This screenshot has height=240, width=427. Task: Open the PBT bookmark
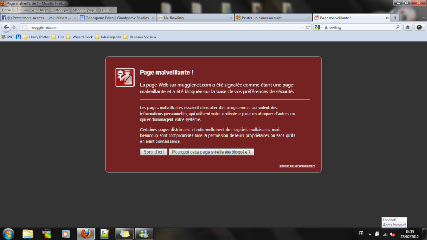coord(7,37)
